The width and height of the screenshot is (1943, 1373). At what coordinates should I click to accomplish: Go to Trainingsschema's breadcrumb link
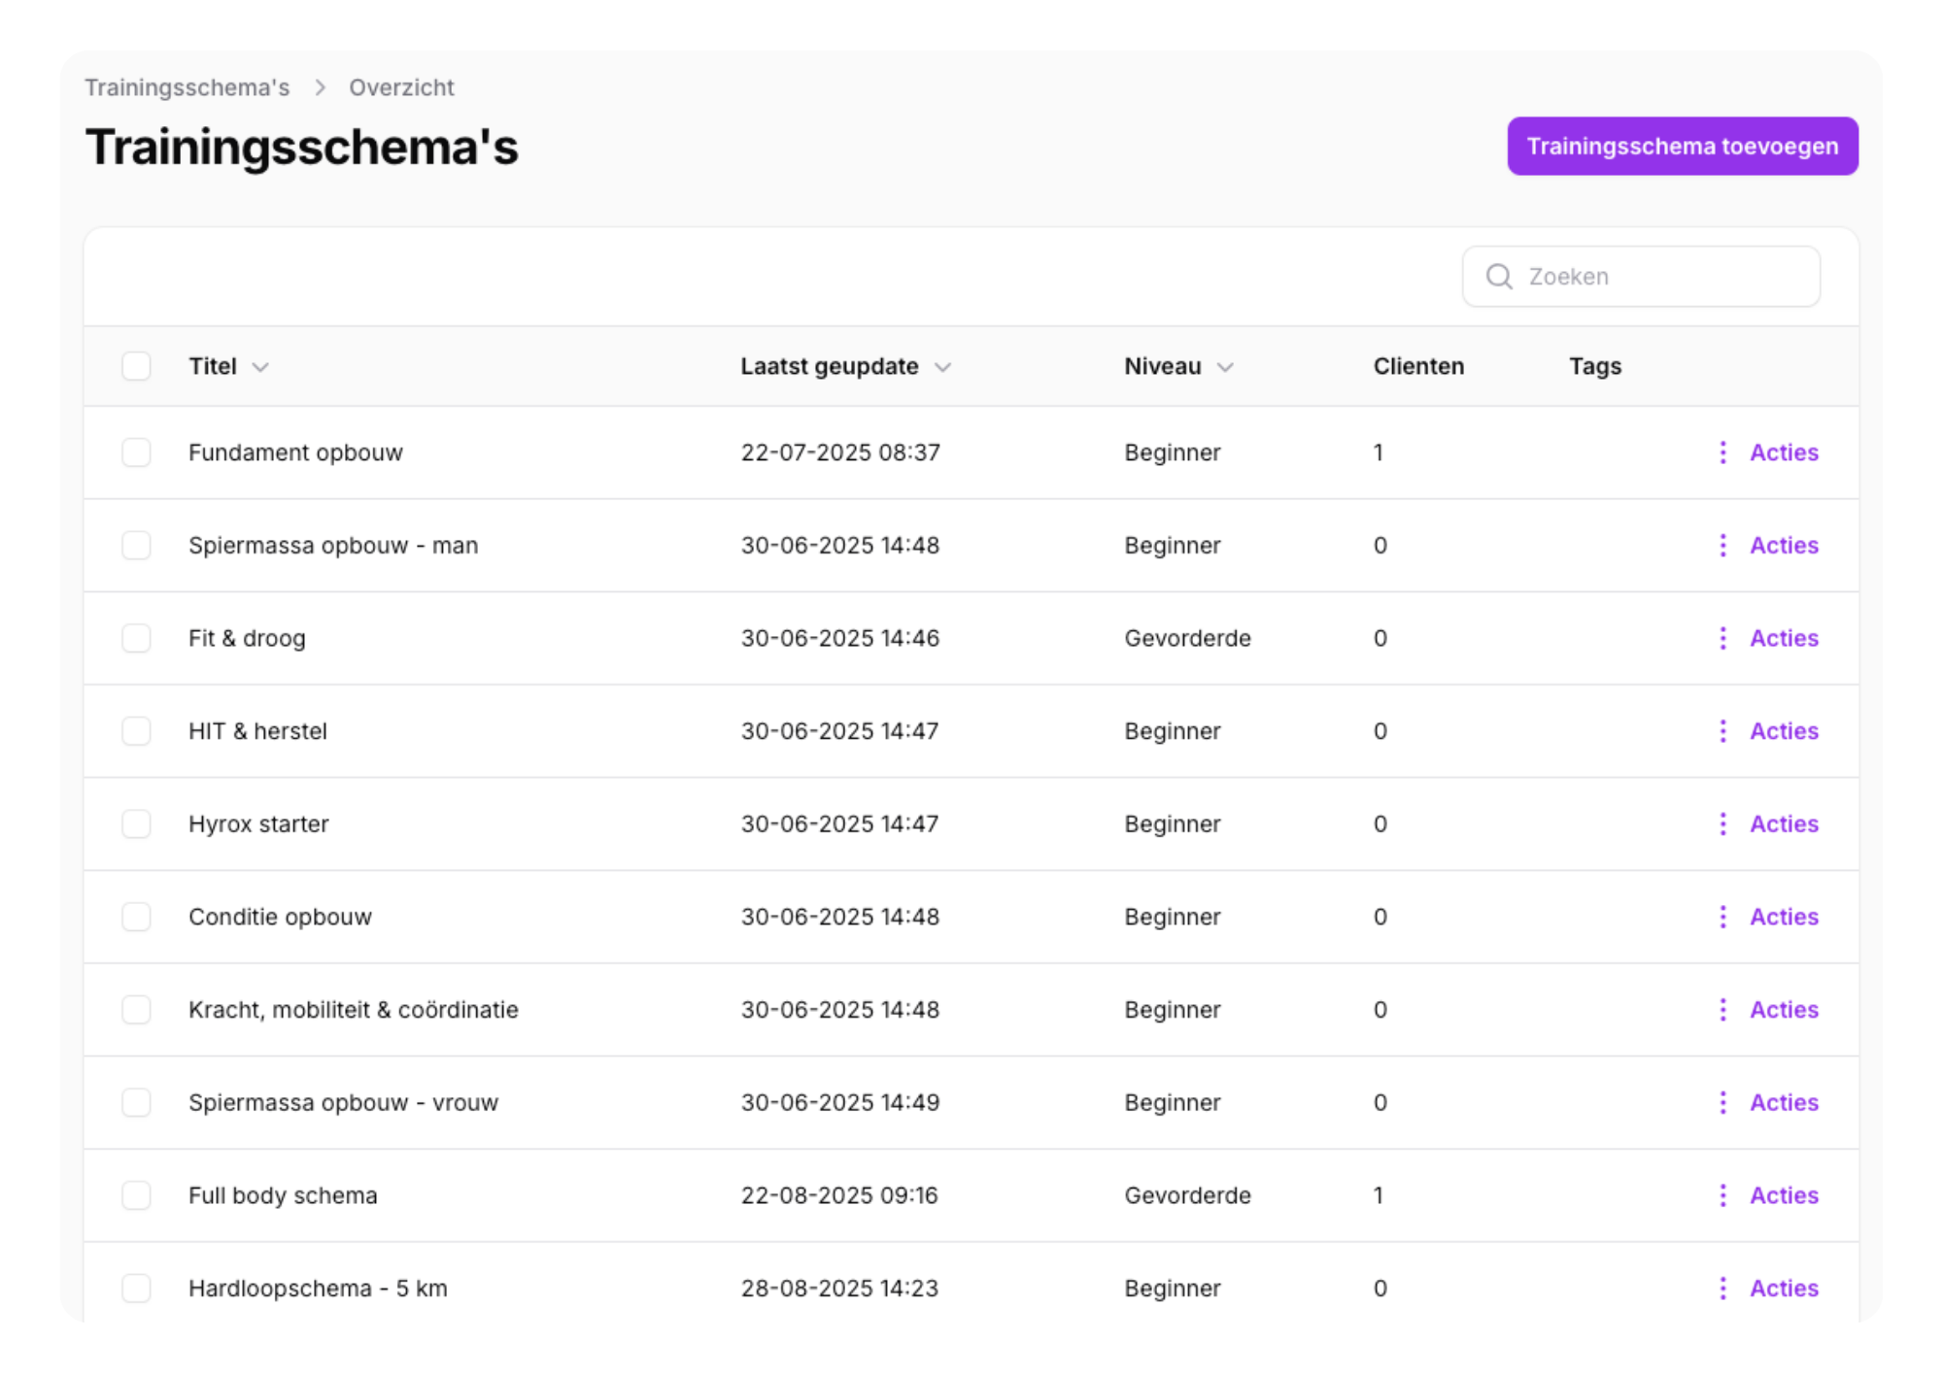187,87
